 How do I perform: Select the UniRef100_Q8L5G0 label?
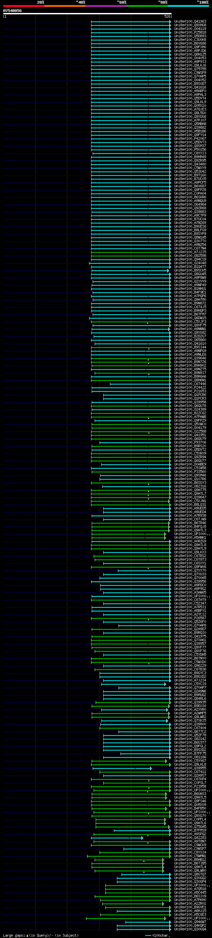point(190,113)
